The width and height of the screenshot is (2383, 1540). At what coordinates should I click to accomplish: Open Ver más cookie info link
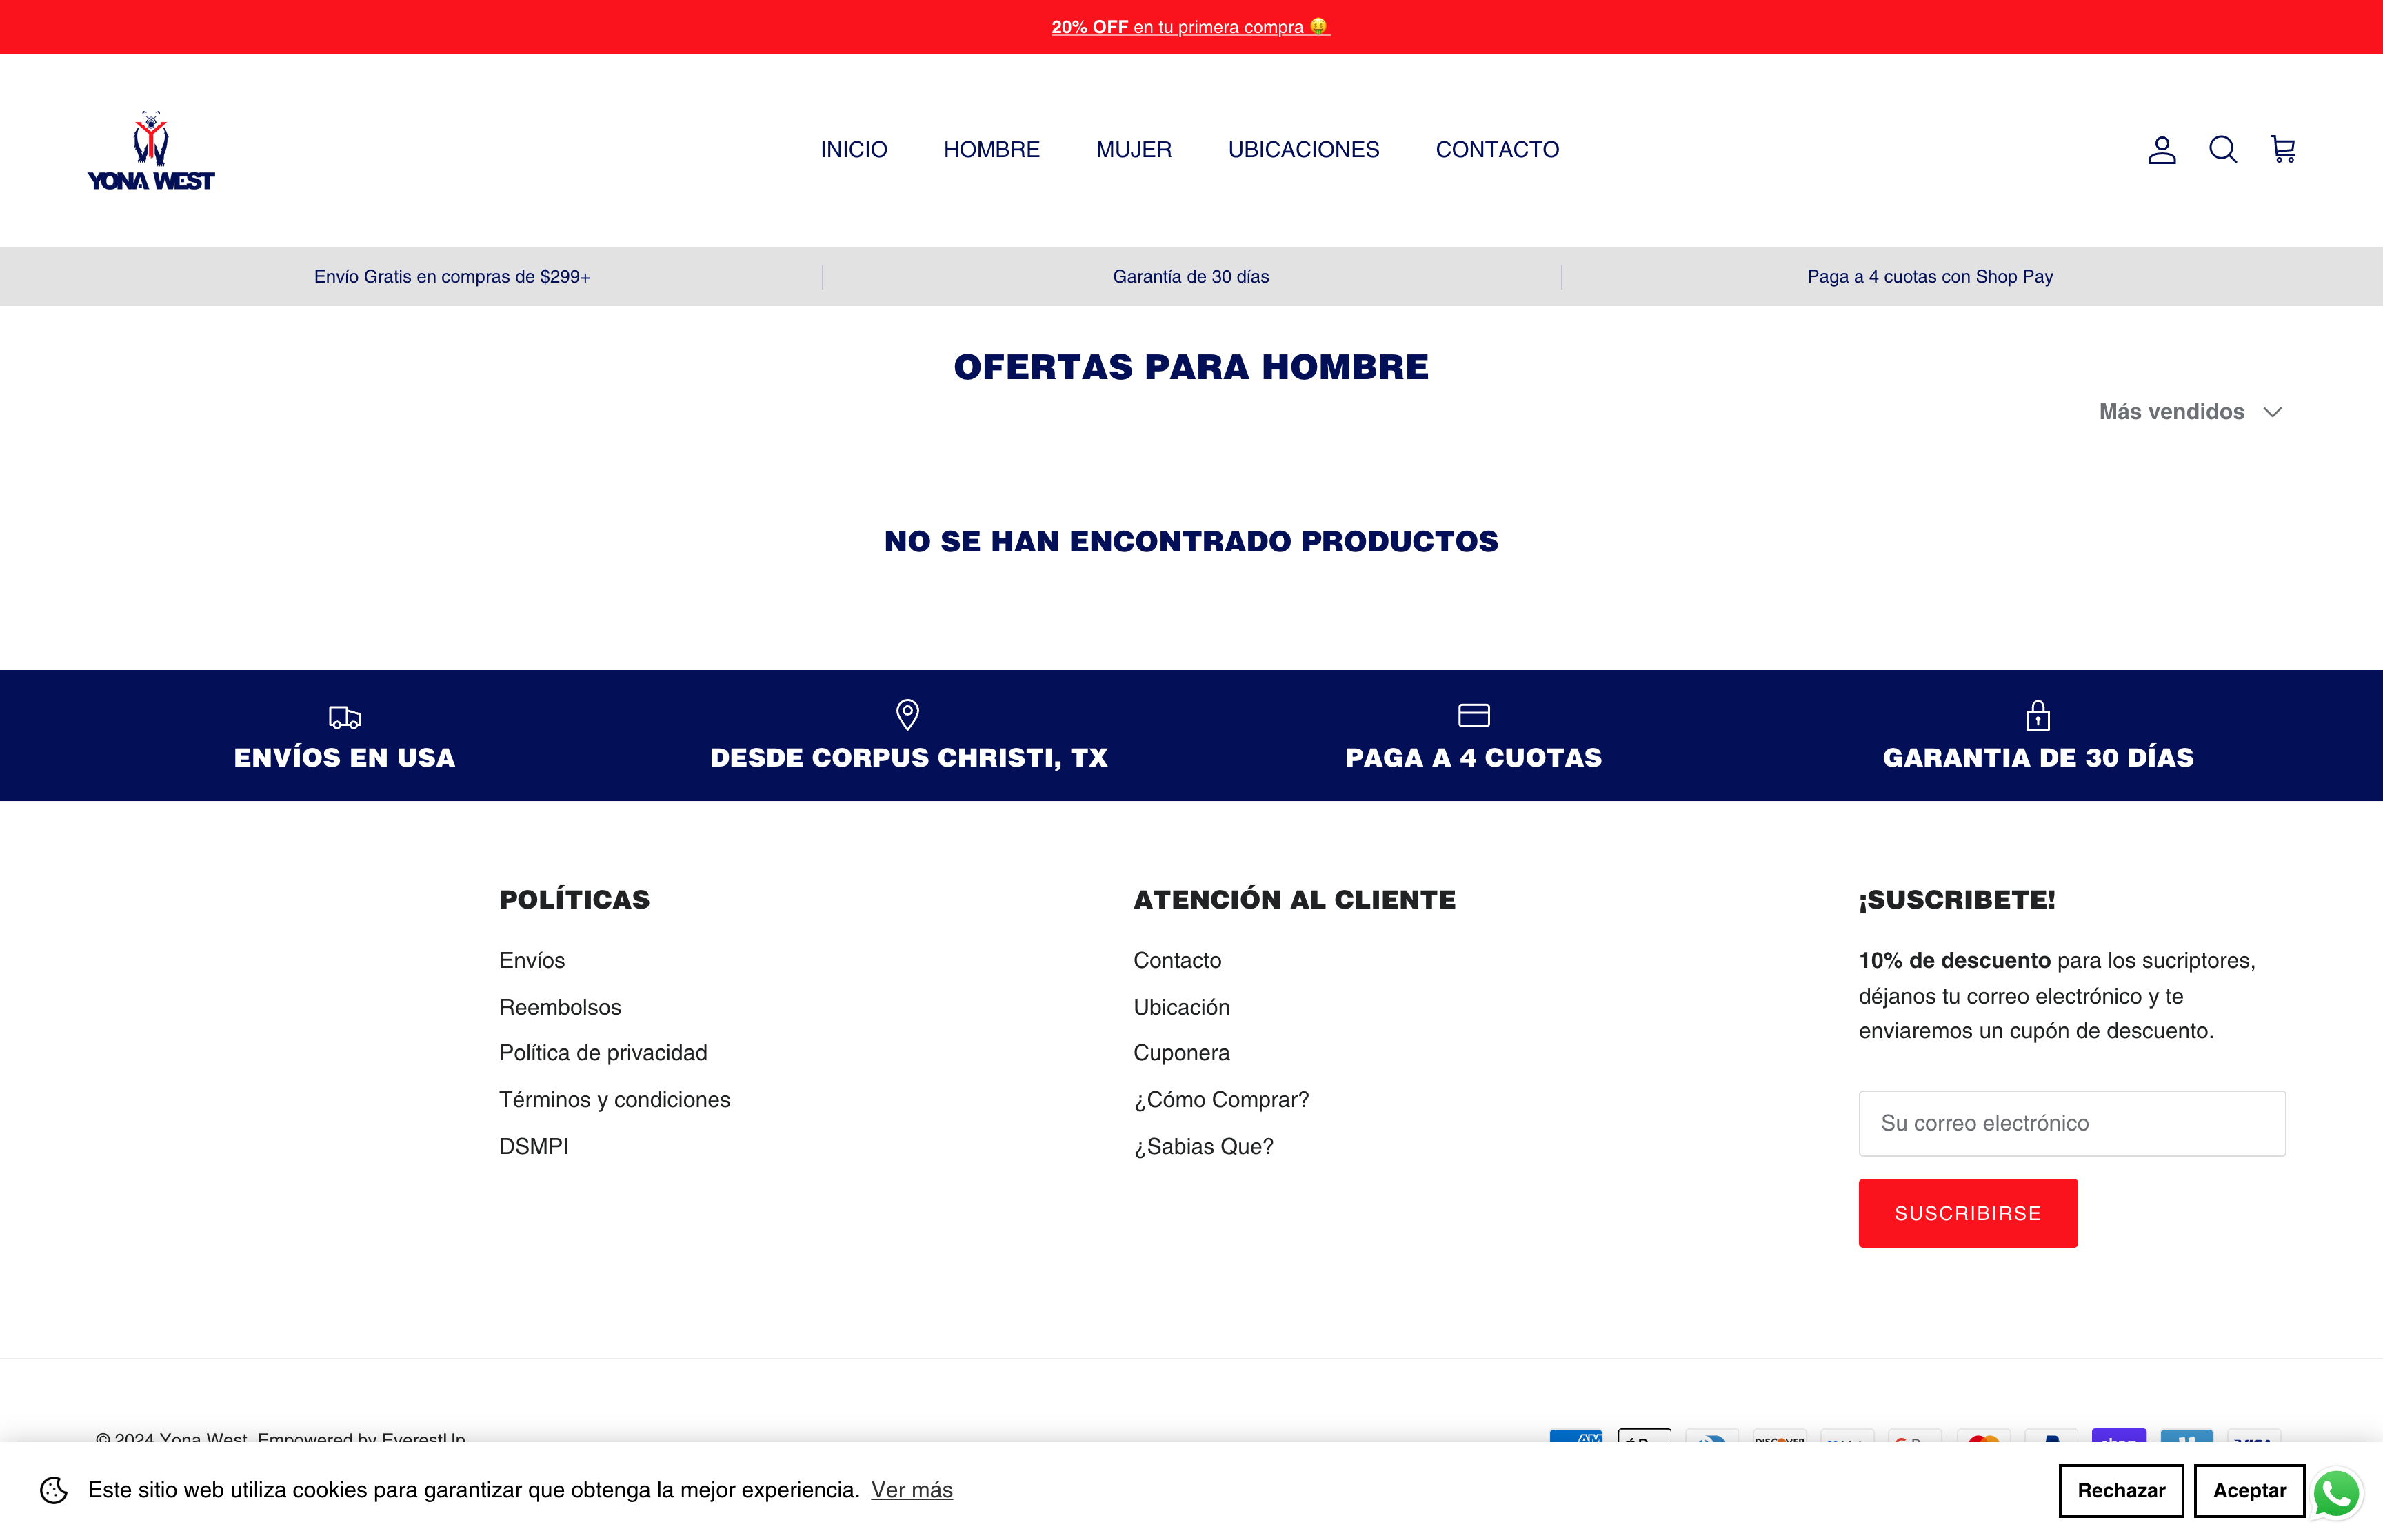pyautogui.click(x=911, y=1490)
